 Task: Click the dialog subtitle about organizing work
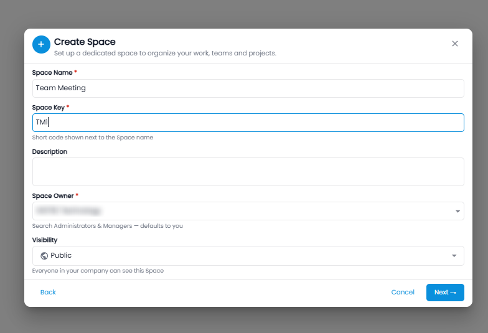coord(166,54)
